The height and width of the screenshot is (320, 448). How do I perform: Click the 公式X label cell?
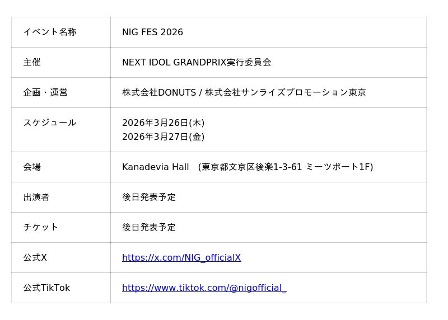click(x=35, y=257)
